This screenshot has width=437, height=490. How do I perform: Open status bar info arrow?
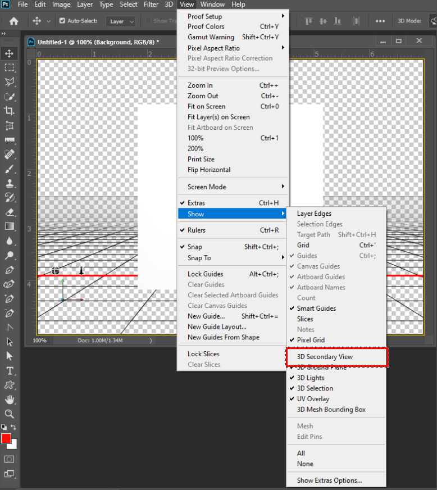point(151,341)
